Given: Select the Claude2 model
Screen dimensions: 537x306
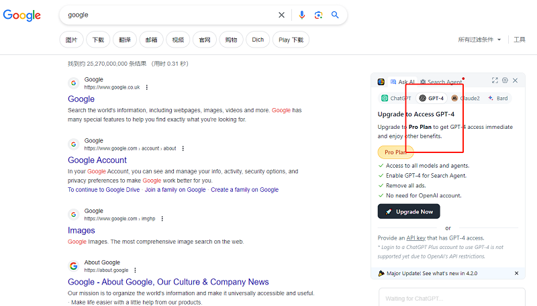Looking at the screenshot, I should point(465,98).
